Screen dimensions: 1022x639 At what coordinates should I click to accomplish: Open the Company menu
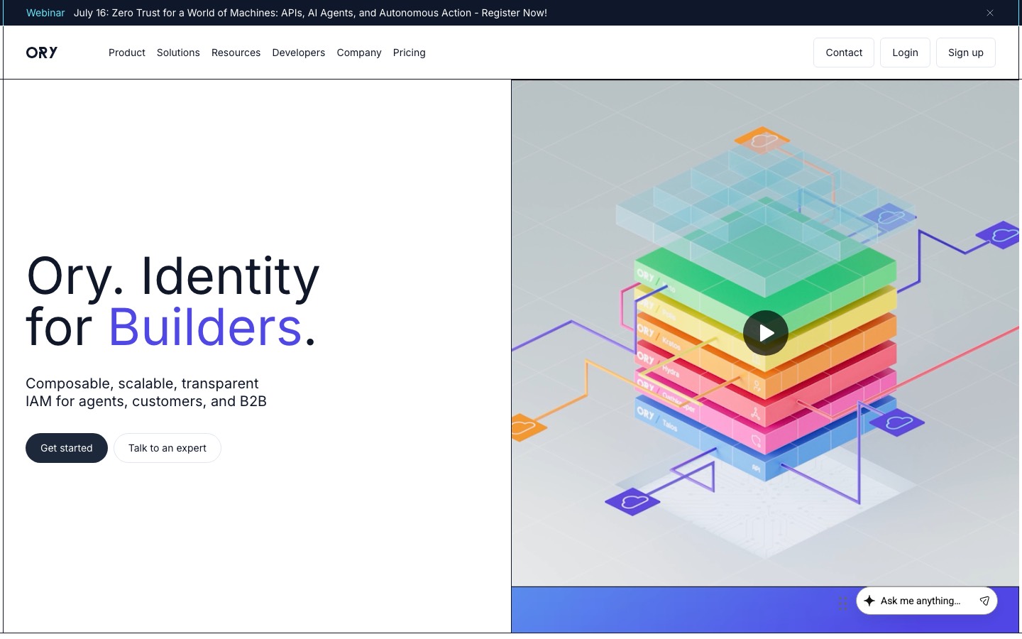359,53
